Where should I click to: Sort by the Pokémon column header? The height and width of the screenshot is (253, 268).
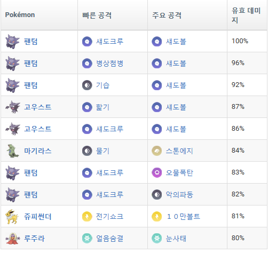(x=39, y=15)
